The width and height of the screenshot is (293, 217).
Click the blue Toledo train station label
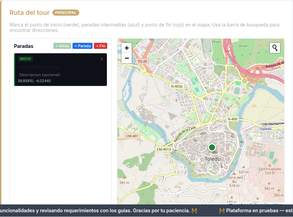pos(266,129)
